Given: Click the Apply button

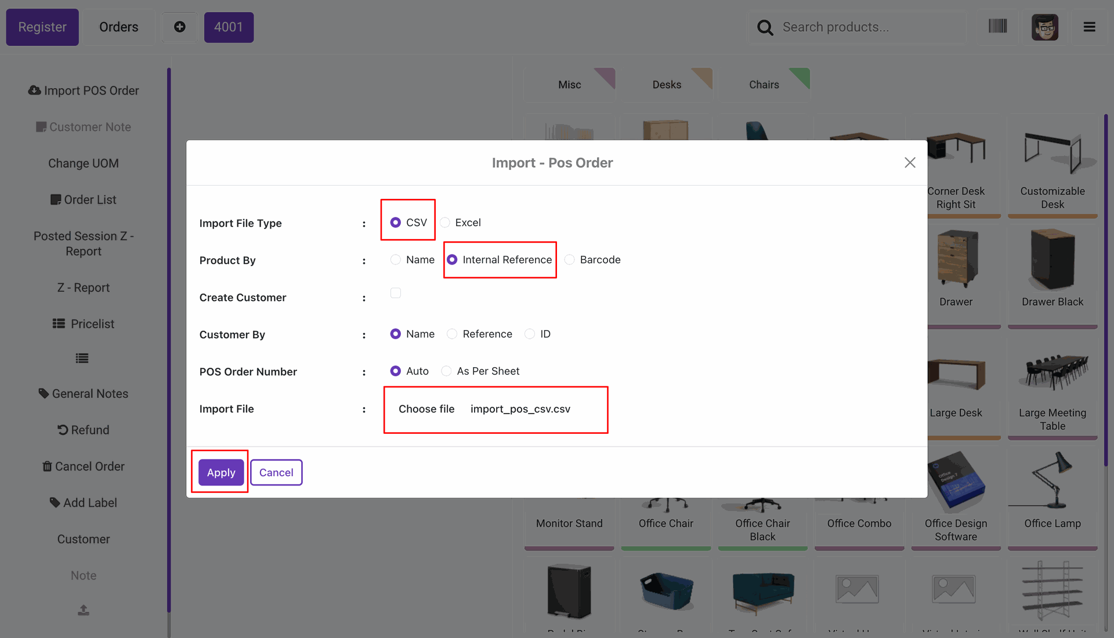Looking at the screenshot, I should 221,472.
